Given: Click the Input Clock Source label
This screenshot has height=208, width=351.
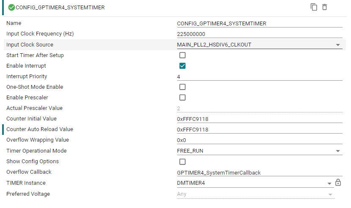Looking at the screenshot, I should (30, 44).
